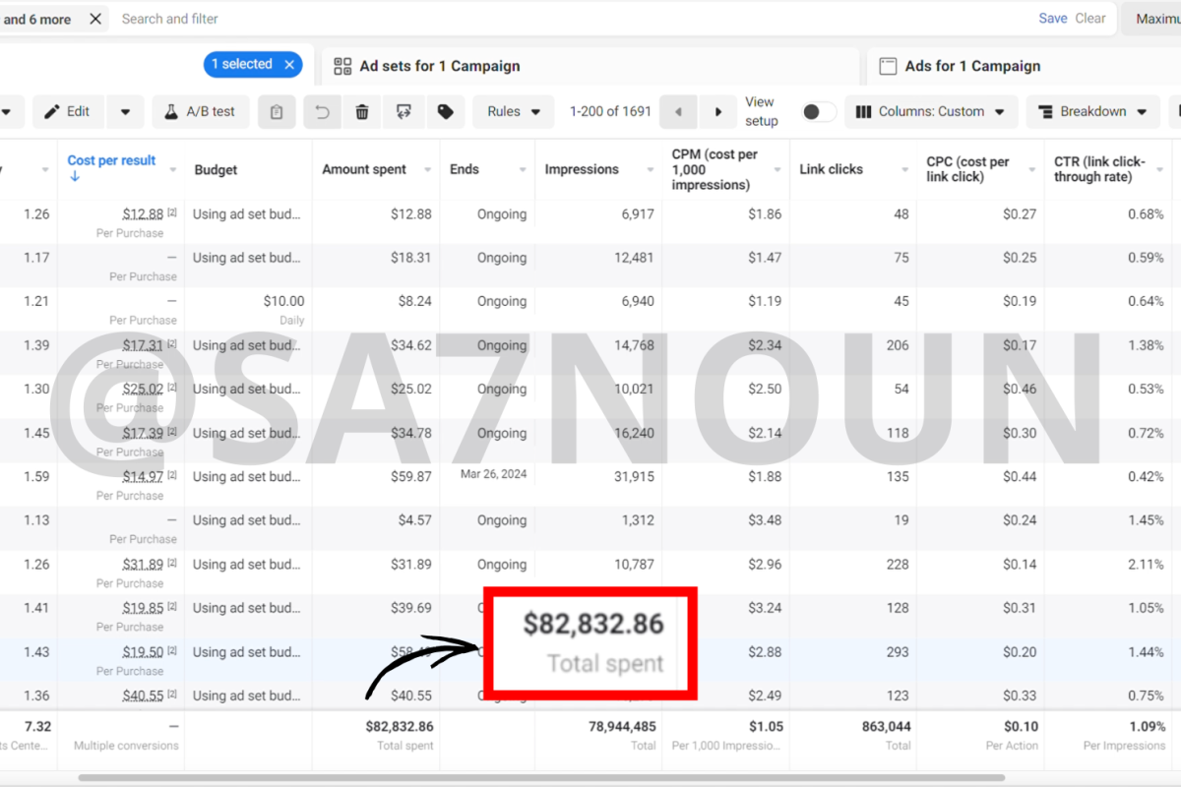Click the Budget column header
This screenshot has height=787, width=1181.
[x=216, y=170]
